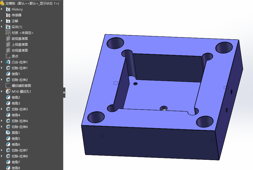Select 材质 <未指定> label

click(x=22, y=33)
